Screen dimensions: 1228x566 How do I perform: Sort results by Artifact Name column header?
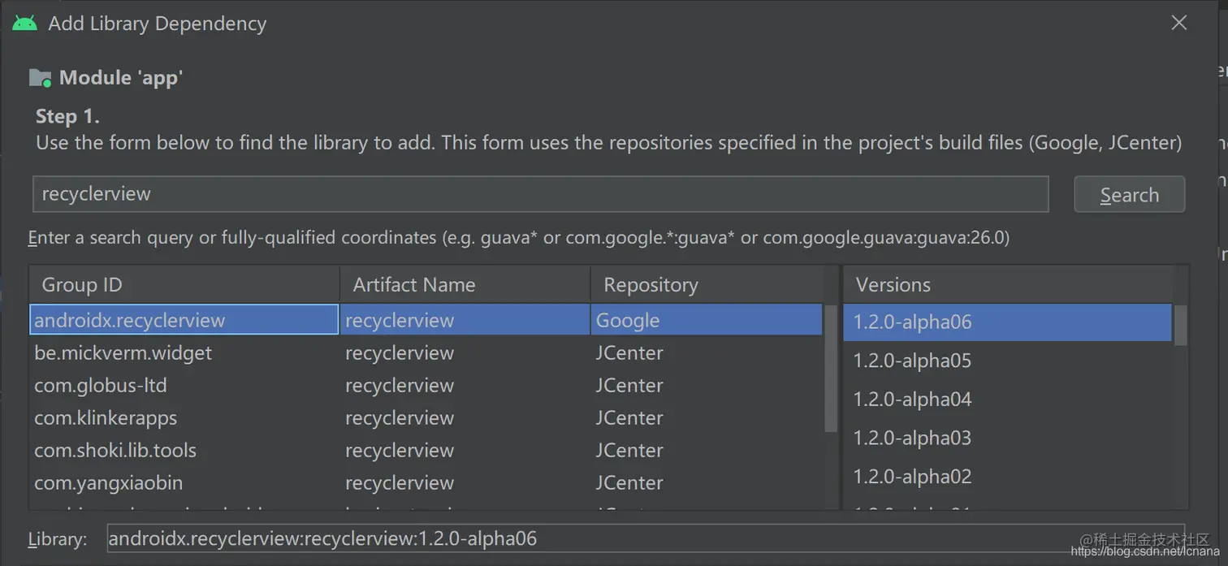coord(465,285)
